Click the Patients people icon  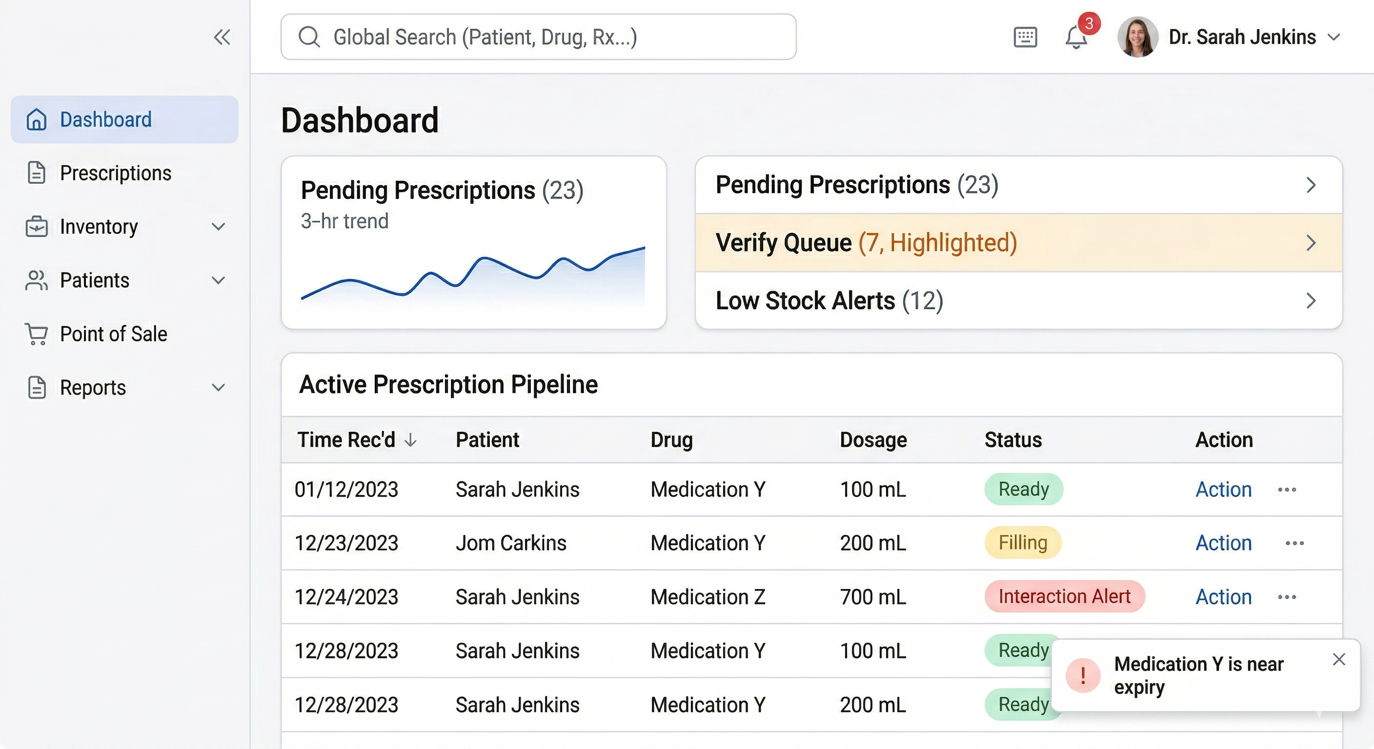(36, 280)
